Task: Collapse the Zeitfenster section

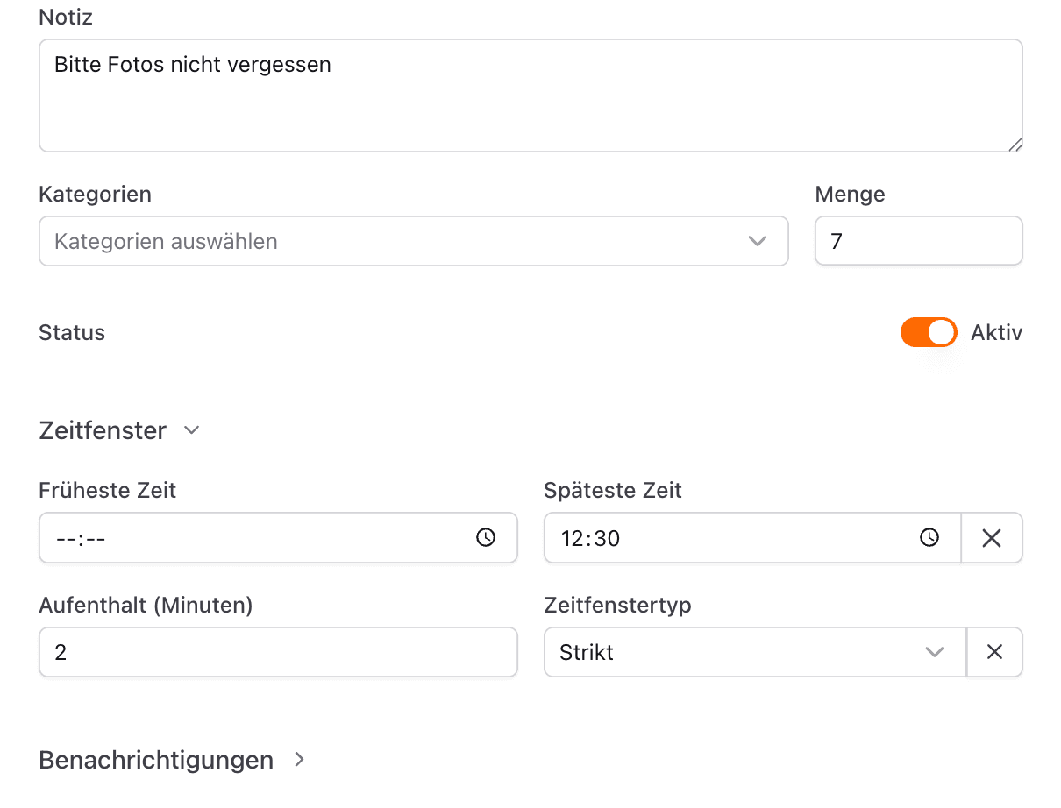Action: coord(192,430)
